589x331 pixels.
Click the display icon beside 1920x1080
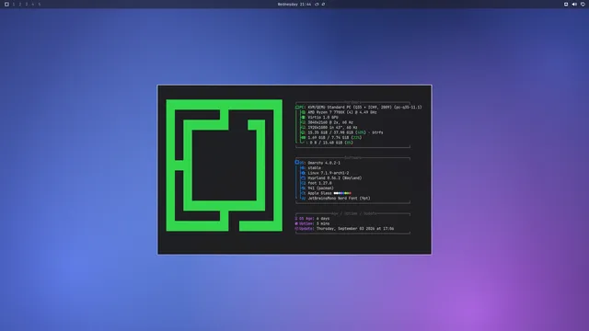pyautogui.click(x=304, y=128)
